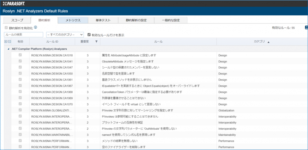Viewport: 308px width, 150px height.
Task: Click the blue icon right of 有効なルール count
Action: coord(306,28)
